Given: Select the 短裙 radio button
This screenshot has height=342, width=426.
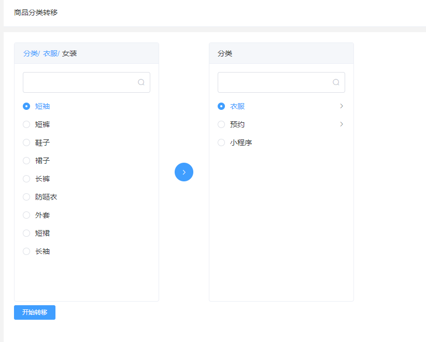Looking at the screenshot, I should click(x=26, y=233).
